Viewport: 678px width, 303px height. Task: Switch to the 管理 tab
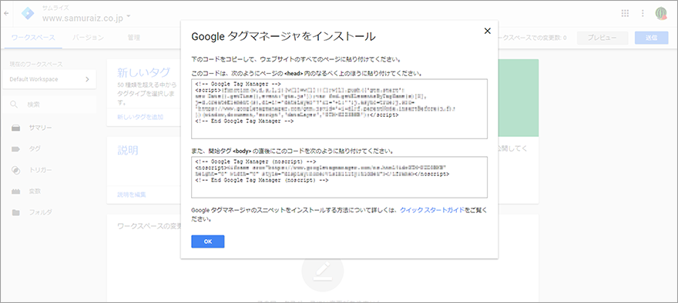(x=133, y=38)
